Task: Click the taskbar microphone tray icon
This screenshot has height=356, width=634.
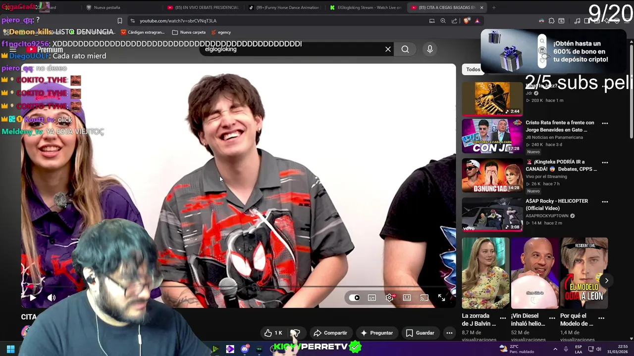Action: click(566, 349)
